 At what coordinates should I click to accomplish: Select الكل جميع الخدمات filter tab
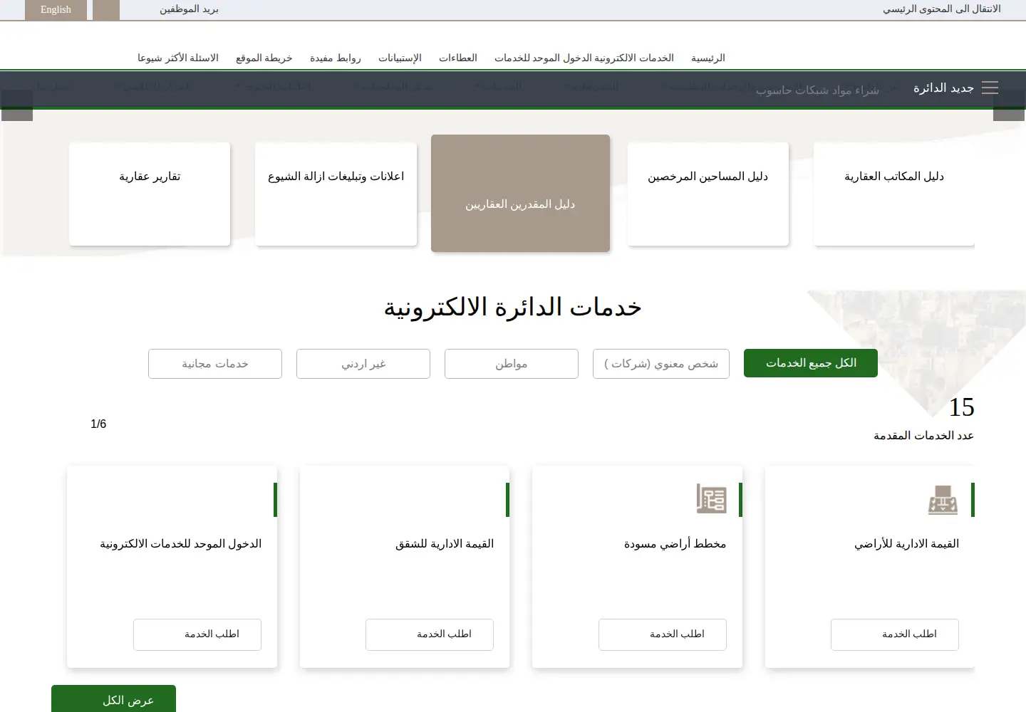click(811, 363)
